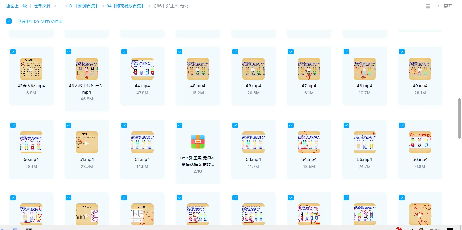The width and height of the screenshot is (462, 230).
Task: Click the 052.张正熙 archive file icon
Action: 198,142
